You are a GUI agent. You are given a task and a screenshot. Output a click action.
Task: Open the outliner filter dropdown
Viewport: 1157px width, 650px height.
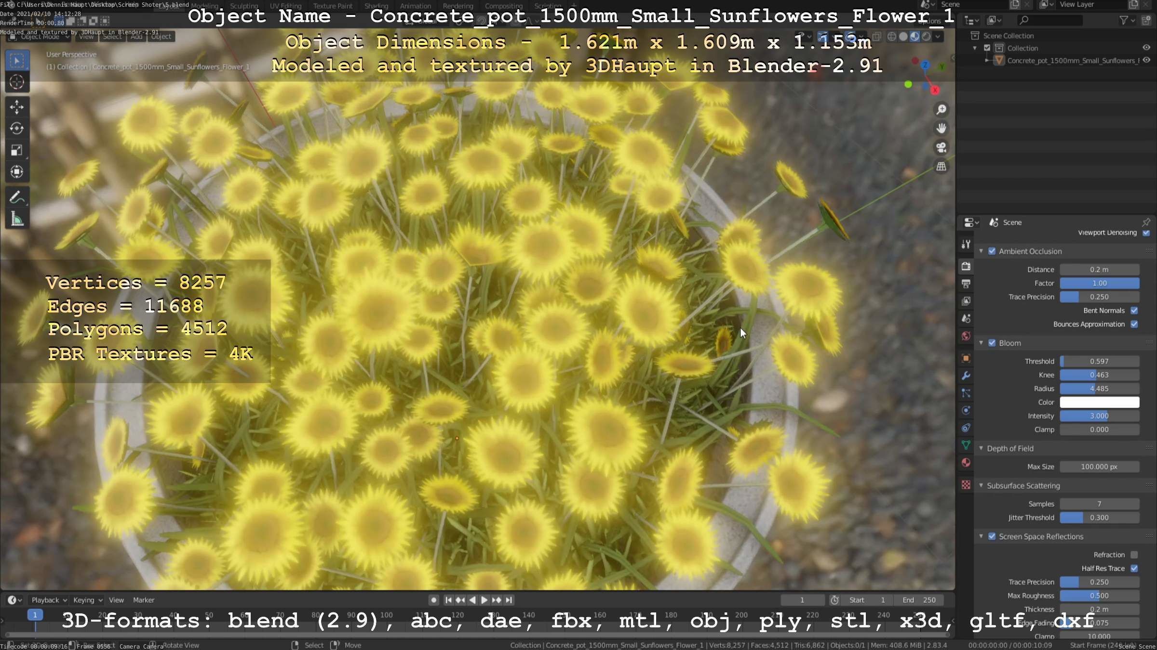coord(1127,20)
